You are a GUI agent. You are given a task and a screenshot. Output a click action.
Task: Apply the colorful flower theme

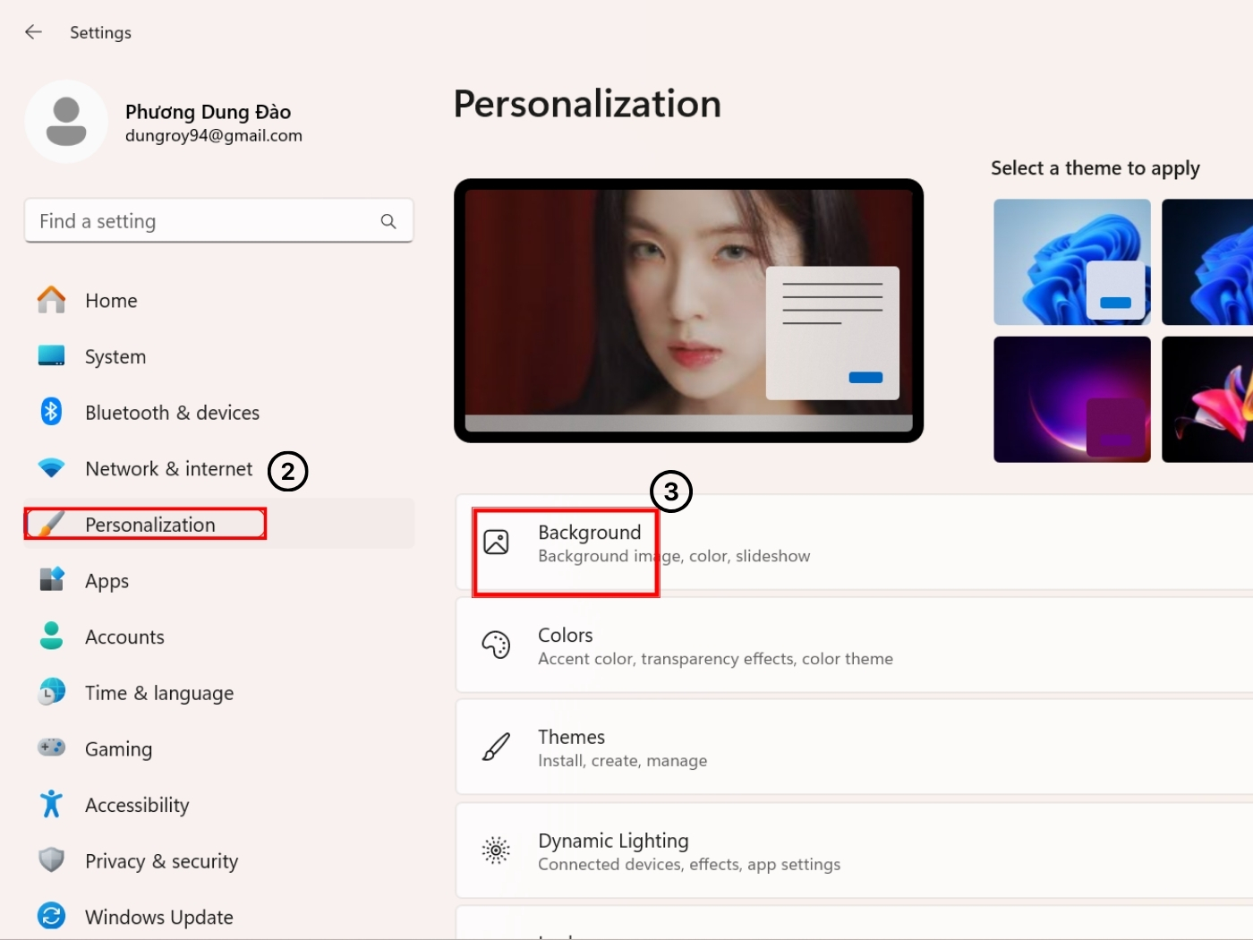pos(1207,399)
